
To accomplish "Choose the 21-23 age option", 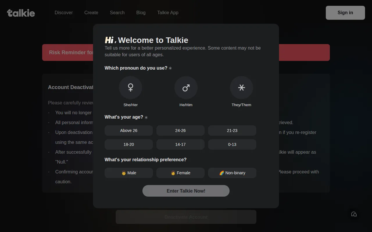I will pos(232,130).
